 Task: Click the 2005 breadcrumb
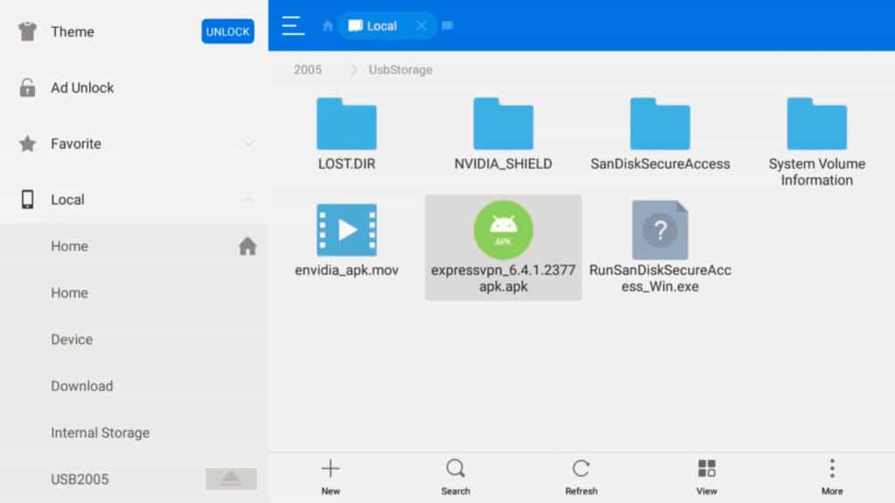click(308, 70)
